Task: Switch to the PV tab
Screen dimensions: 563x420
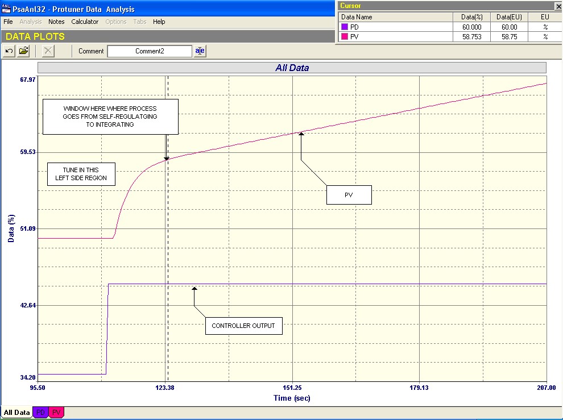Action: click(57, 413)
